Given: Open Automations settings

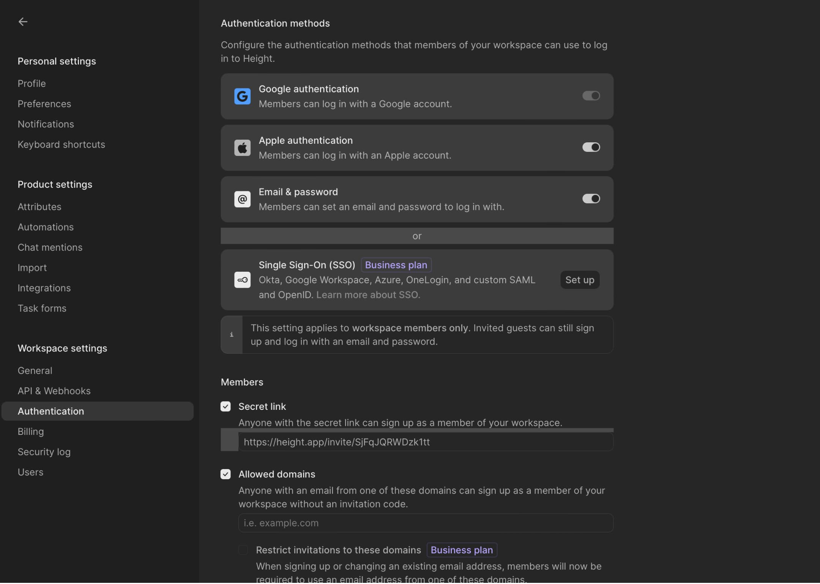Looking at the screenshot, I should [46, 227].
